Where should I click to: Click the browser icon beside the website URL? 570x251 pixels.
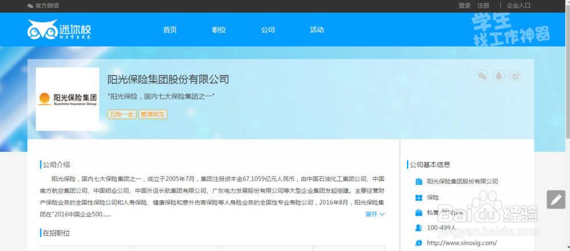[419, 242]
